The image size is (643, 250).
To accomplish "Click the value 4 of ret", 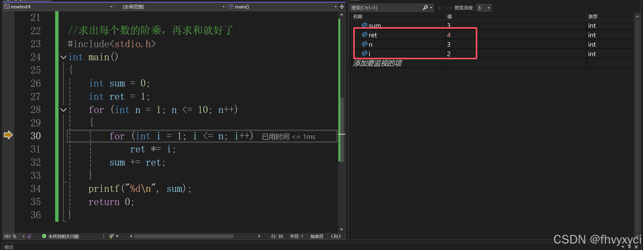I will pos(449,35).
